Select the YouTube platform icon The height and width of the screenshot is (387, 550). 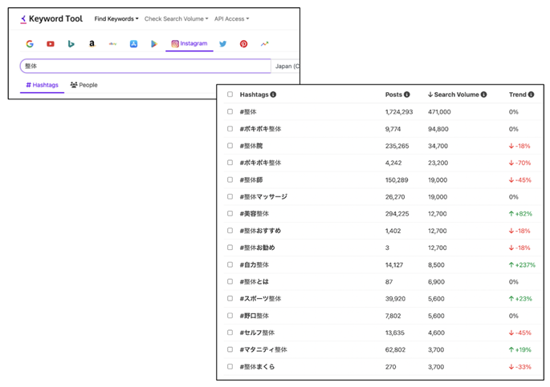pyautogui.click(x=51, y=44)
